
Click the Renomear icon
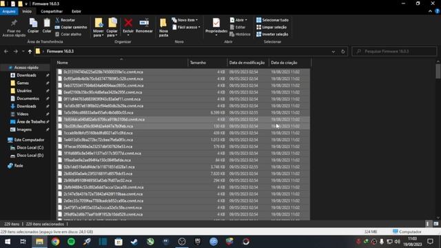[x=144, y=23]
